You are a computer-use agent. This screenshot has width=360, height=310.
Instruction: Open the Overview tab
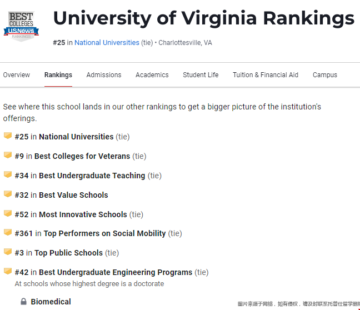click(17, 75)
